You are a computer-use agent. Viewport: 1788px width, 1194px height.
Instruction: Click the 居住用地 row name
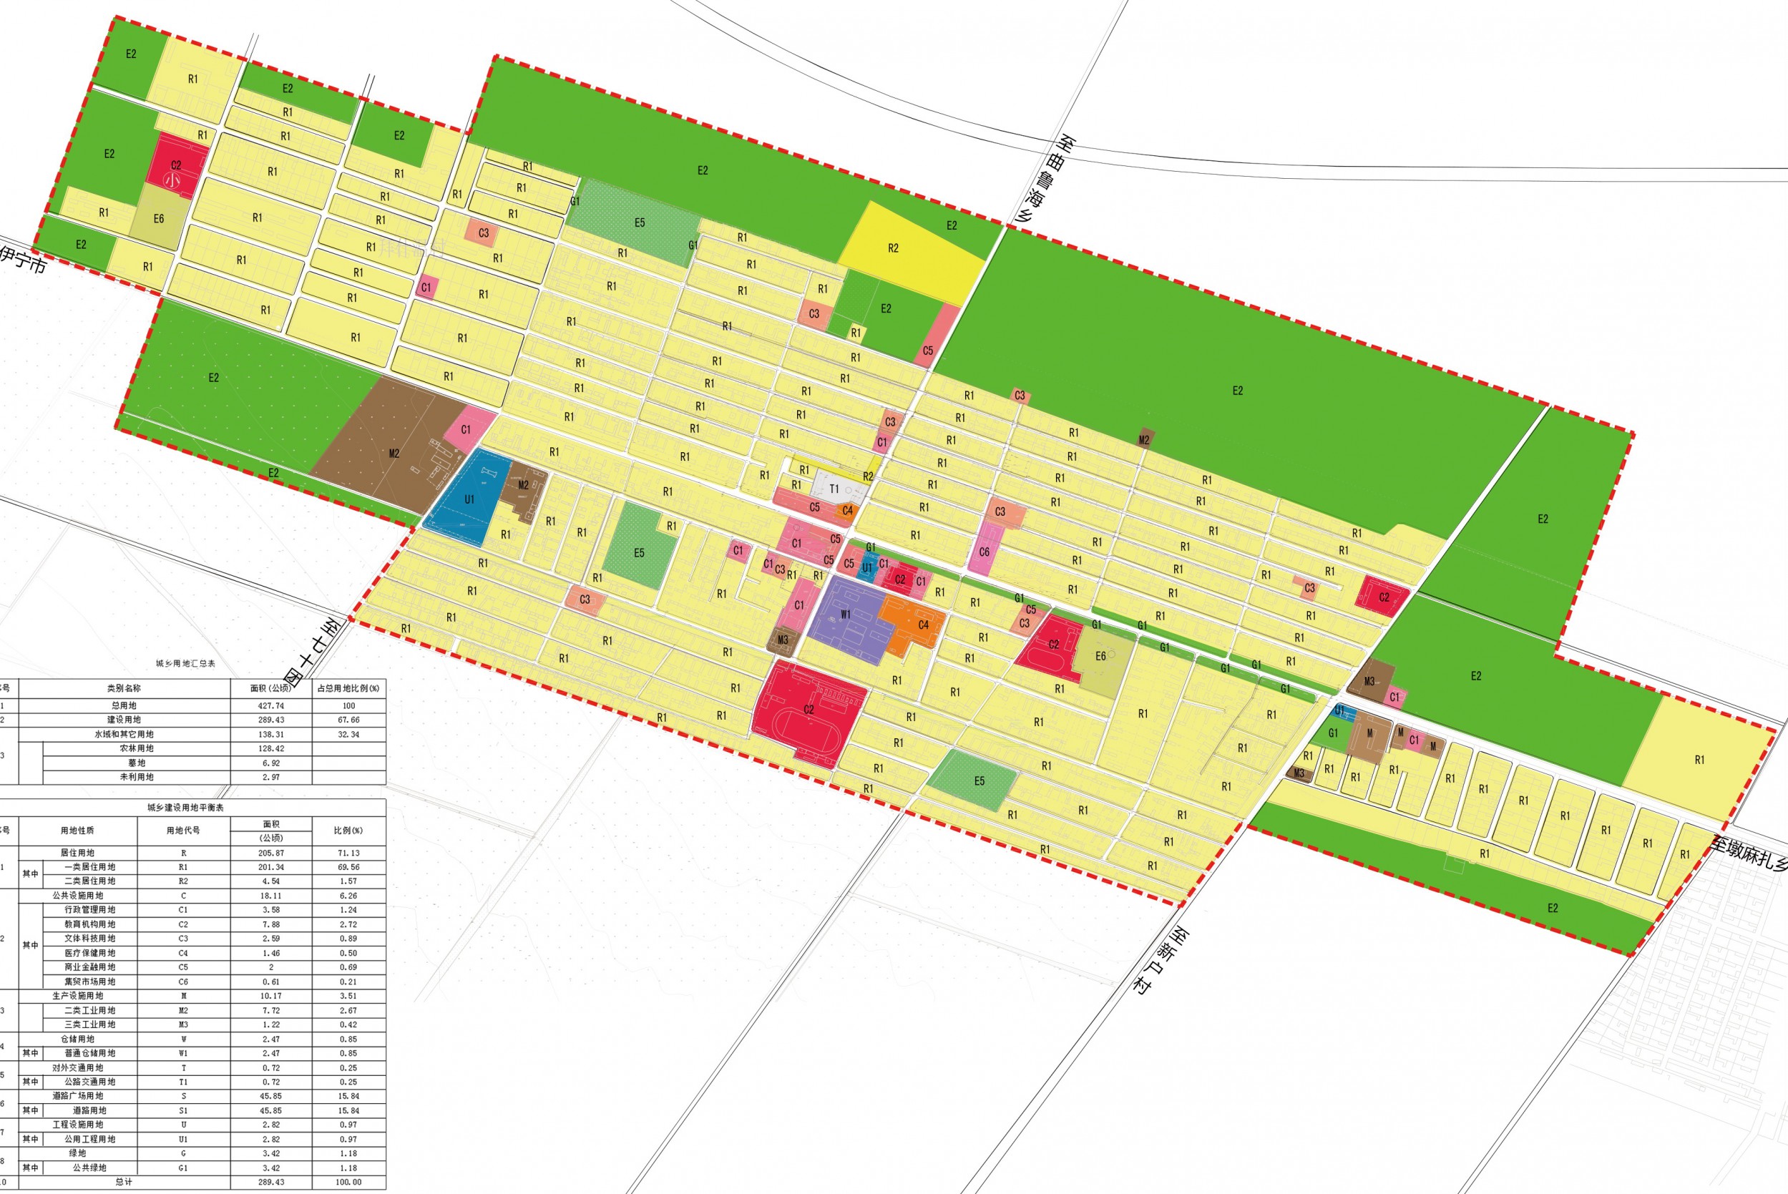78,853
